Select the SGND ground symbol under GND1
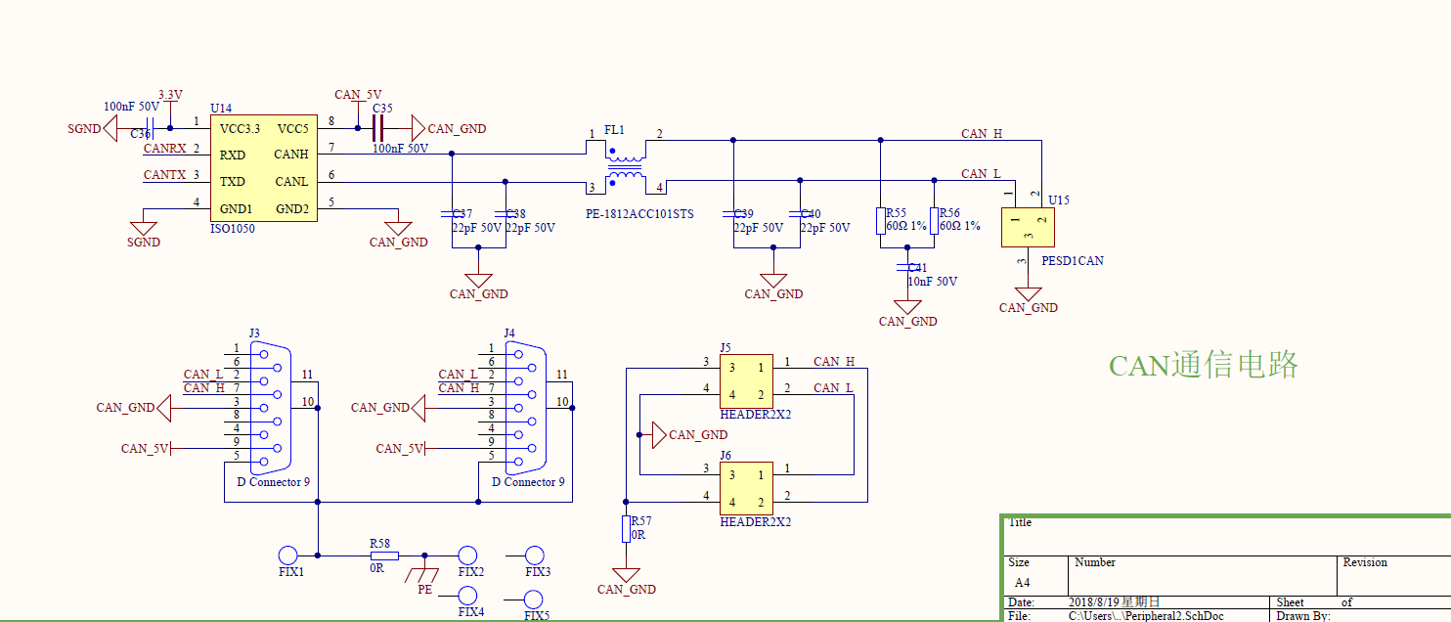This screenshot has height=622, width=1451. pos(144,228)
